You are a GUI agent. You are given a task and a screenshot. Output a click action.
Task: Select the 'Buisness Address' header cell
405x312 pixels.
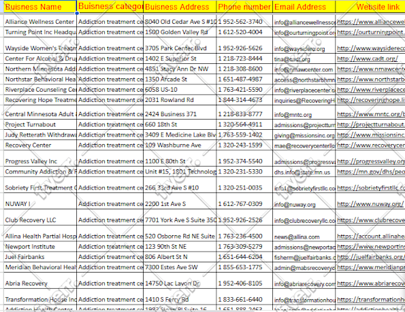180,6
